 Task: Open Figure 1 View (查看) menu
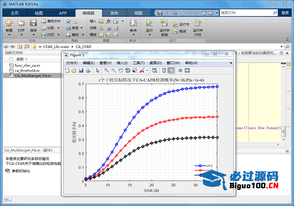coord(105,63)
